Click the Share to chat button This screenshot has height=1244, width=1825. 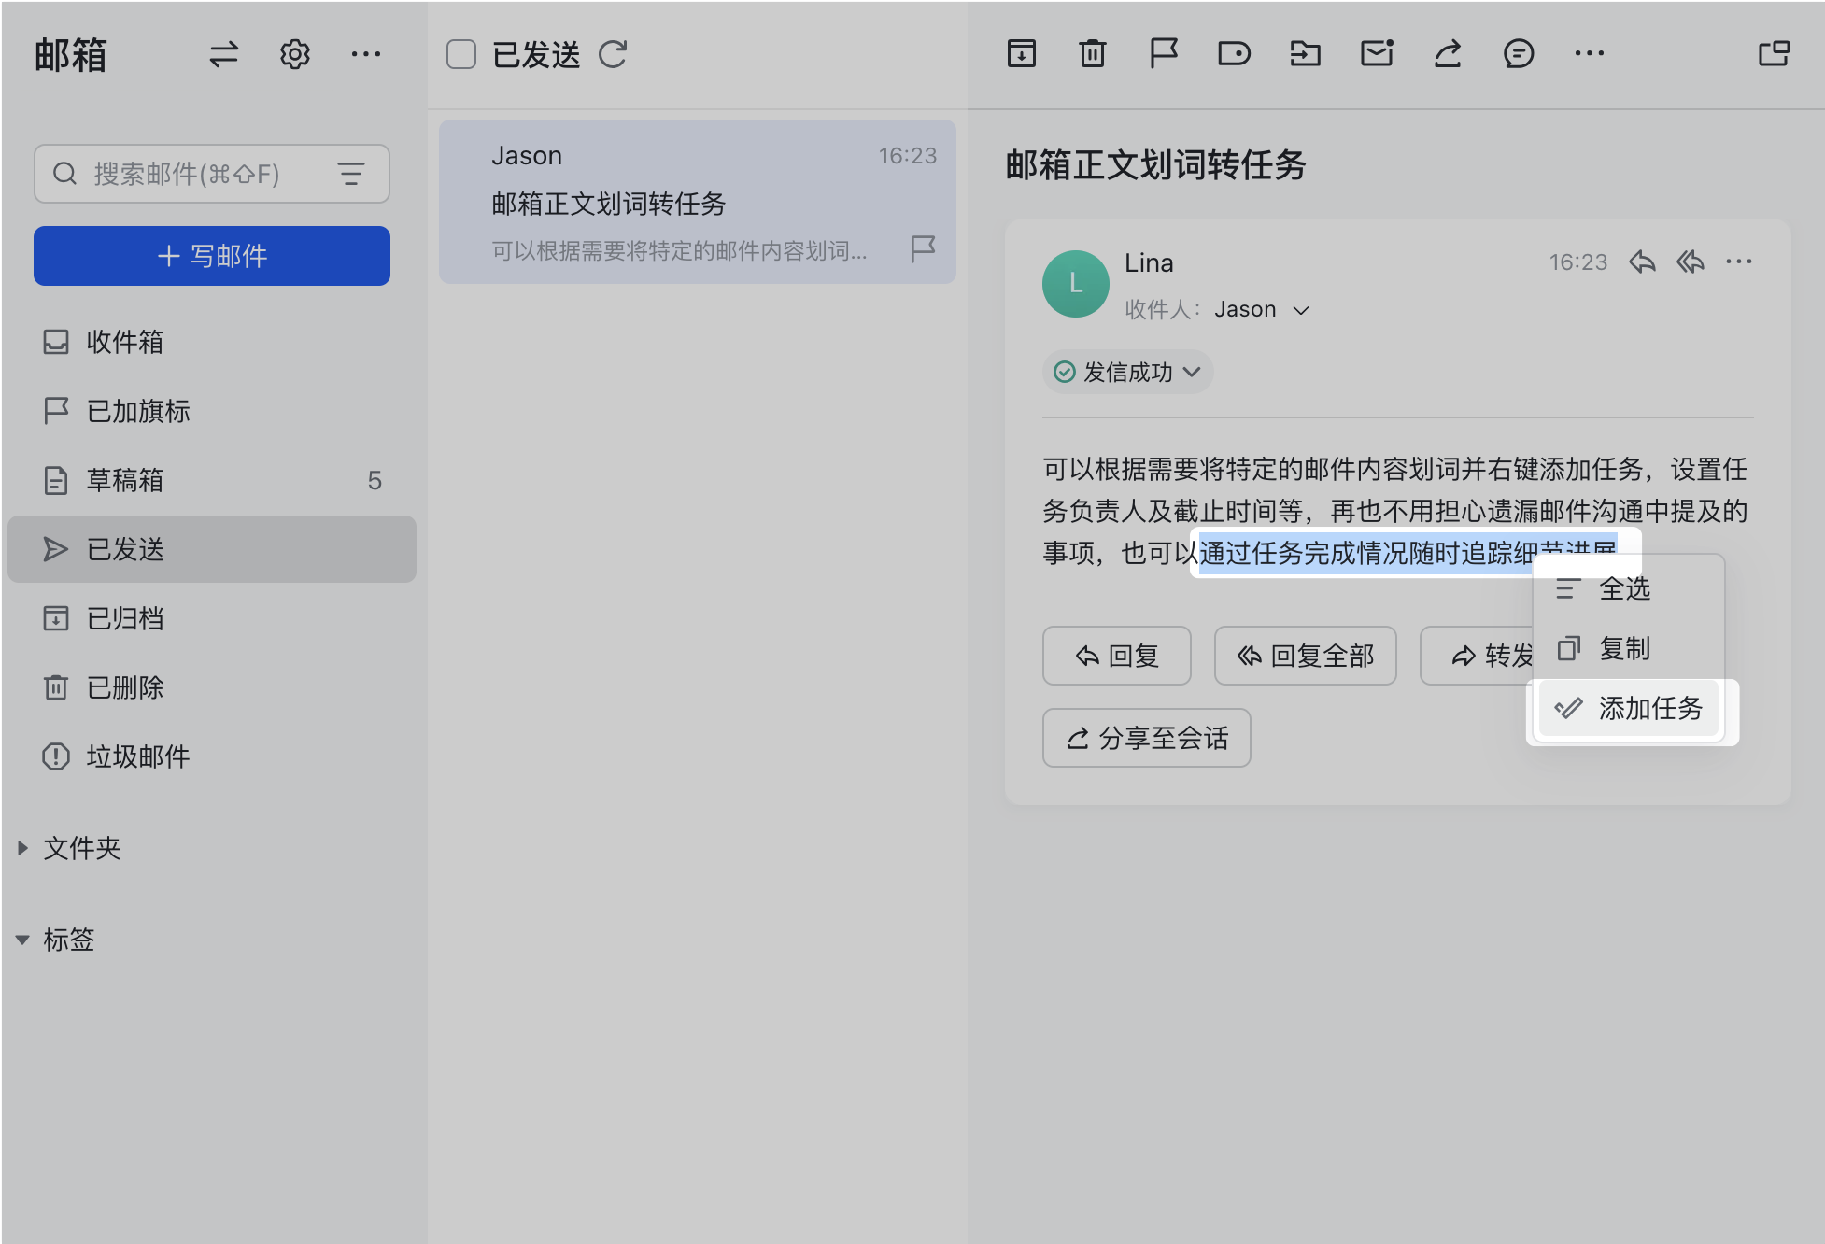(x=1147, y=738)
